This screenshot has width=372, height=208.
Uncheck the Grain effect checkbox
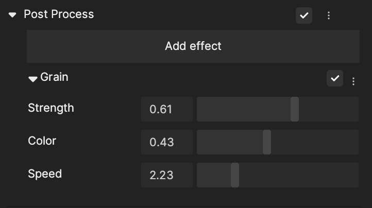coord(335,78)
